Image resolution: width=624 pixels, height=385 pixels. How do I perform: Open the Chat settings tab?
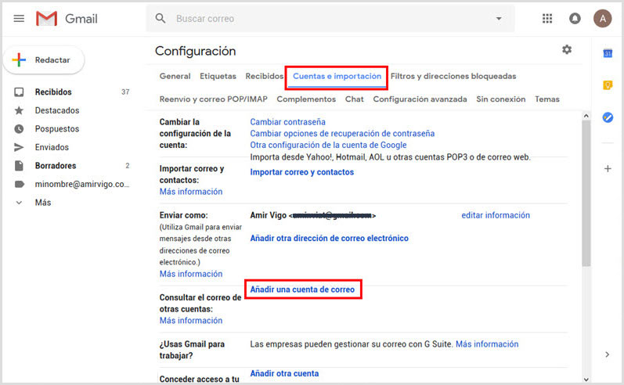(x=354, y=99)
